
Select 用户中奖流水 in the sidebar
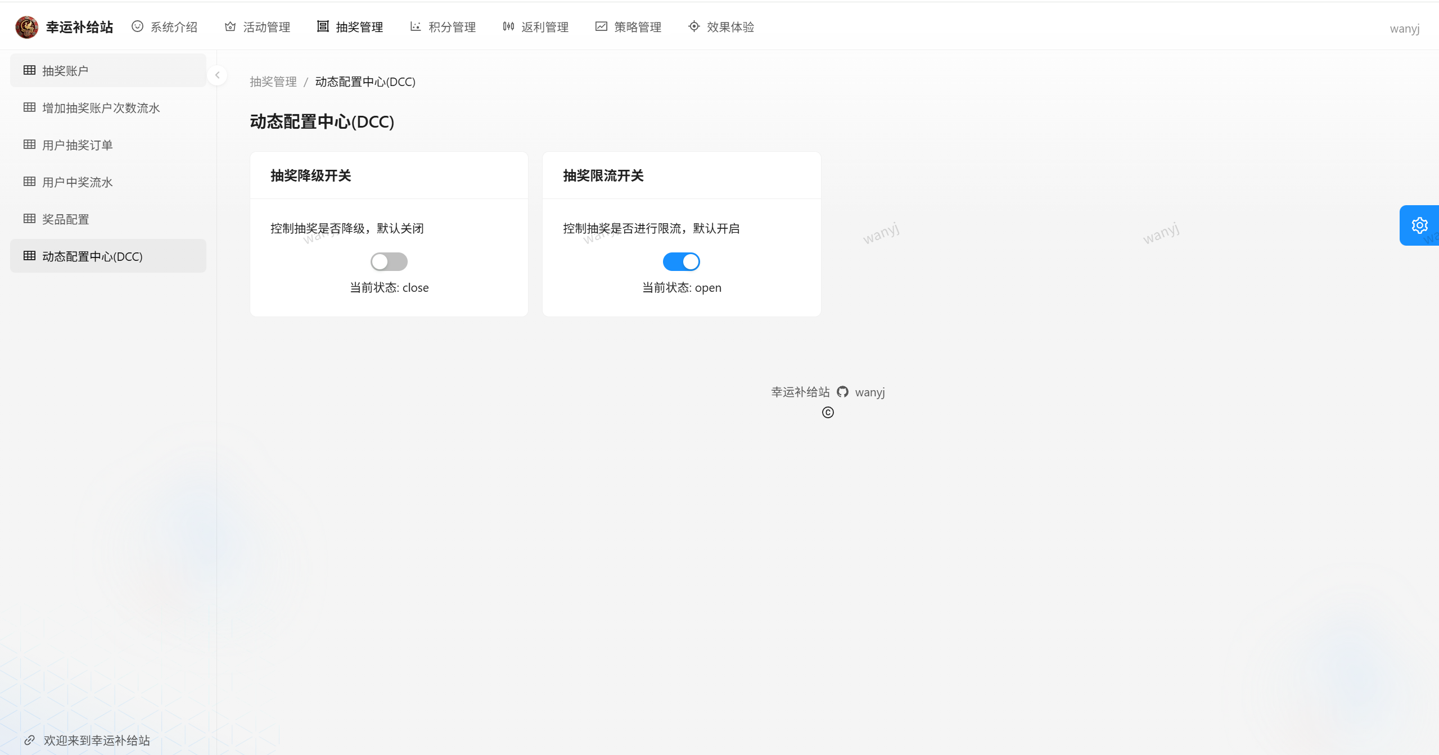[x=78, y=182]
